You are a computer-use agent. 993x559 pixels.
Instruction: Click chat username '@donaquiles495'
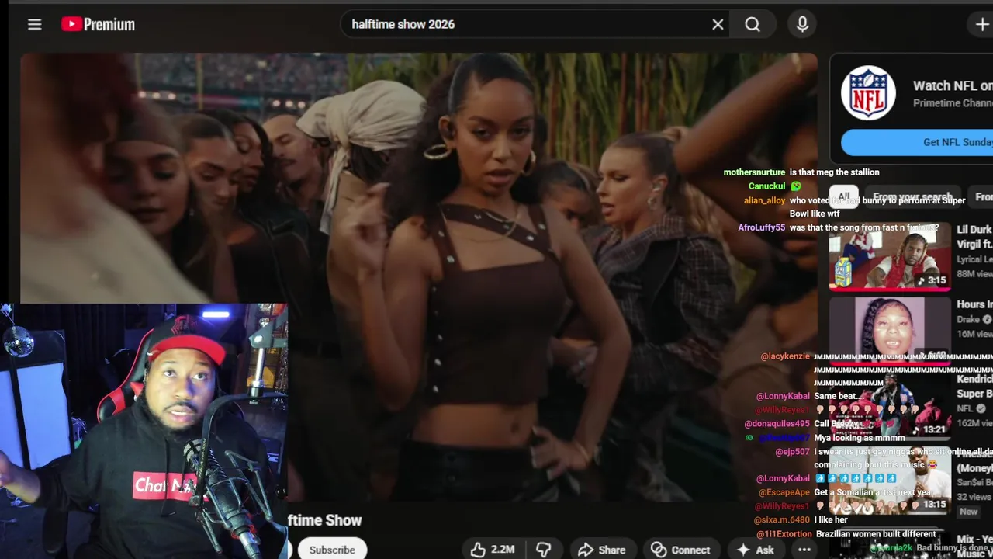(x=777, y=424)
